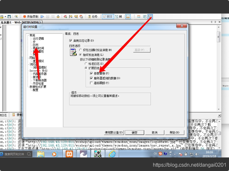The width and height of the screenshot is (229, 171).
Task: Select 无名称1 - Web (HTTP/HTML) tab
Action: [x=21, y=22]
